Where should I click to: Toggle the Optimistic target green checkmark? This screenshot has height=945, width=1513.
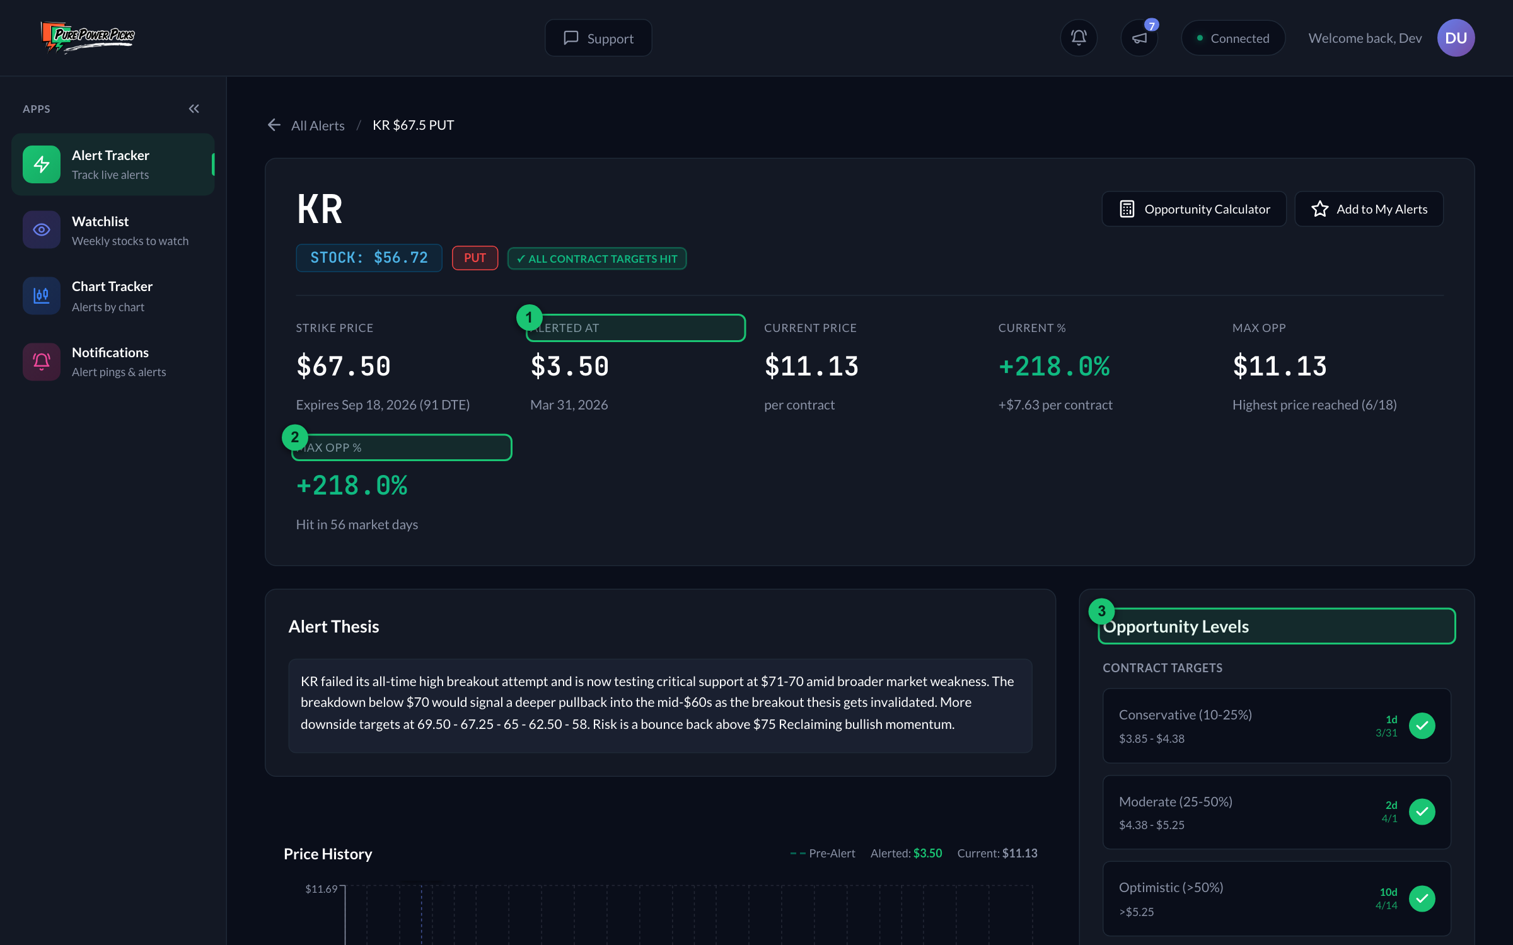(1422, 898)
